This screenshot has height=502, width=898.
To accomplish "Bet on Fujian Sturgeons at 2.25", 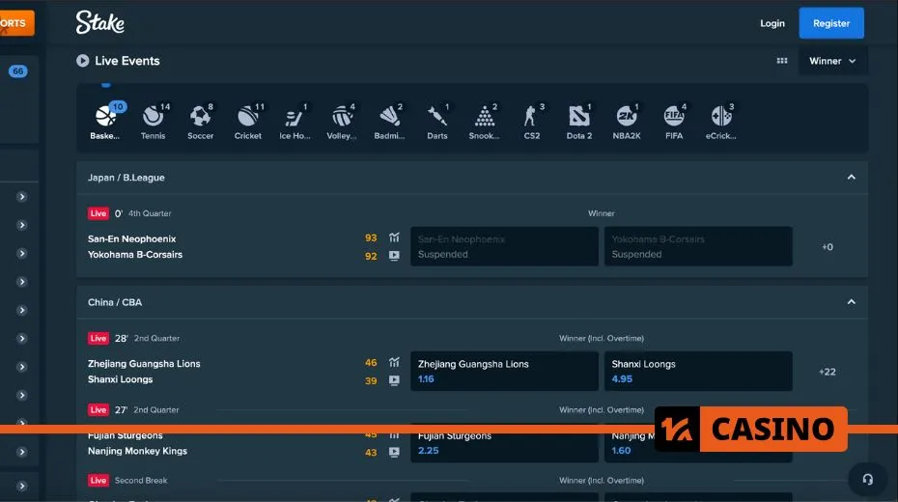I will pyautogui.click(x=504, y=443).
